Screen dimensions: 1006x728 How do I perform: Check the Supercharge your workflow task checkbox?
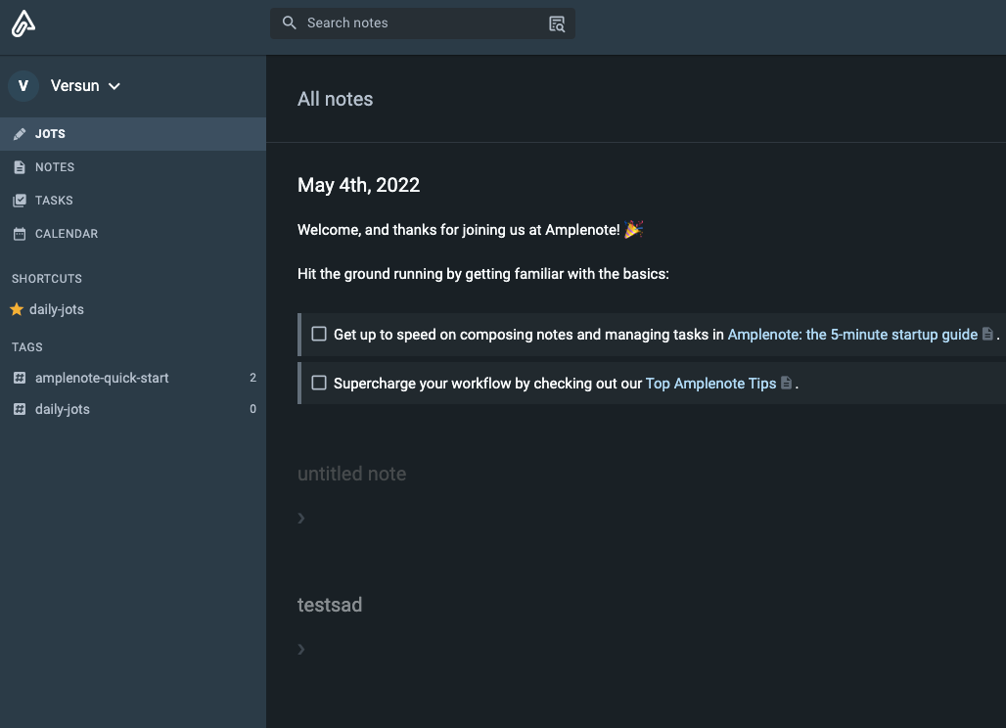click(x=319, y=383)
